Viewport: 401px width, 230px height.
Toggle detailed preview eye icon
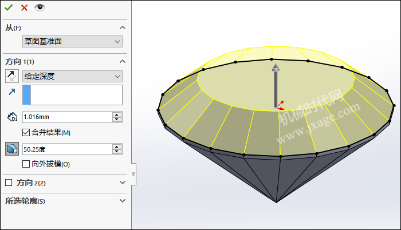tap(40, 7)
